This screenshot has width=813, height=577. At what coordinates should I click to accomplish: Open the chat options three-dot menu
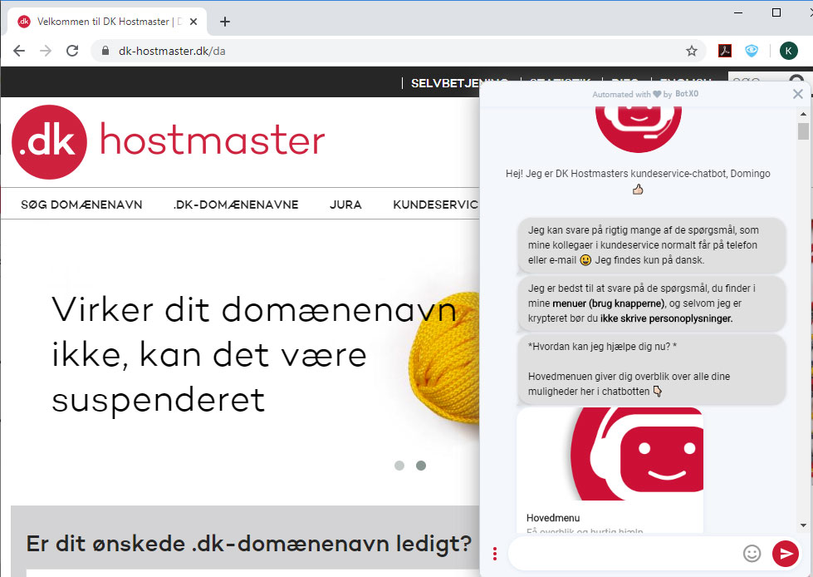pyautogui.click(x=495, y=554)
